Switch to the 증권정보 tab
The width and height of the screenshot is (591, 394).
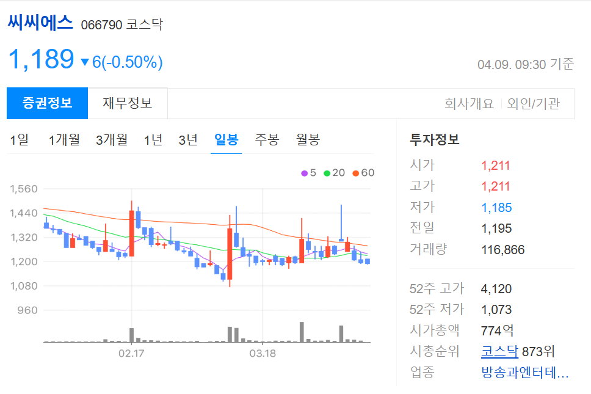click(x=47, y=103)
